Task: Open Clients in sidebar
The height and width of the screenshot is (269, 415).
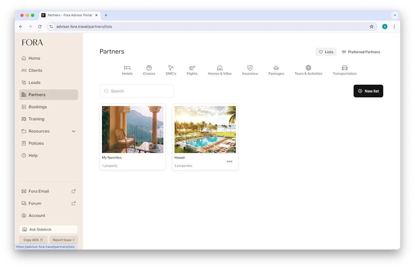Action: (x=48, y=70)
